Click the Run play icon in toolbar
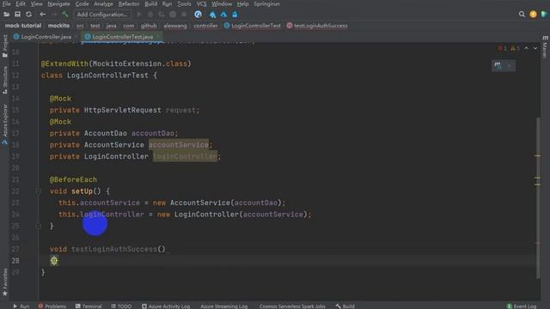This screenshot has height=309, width=550. [139, 15]
